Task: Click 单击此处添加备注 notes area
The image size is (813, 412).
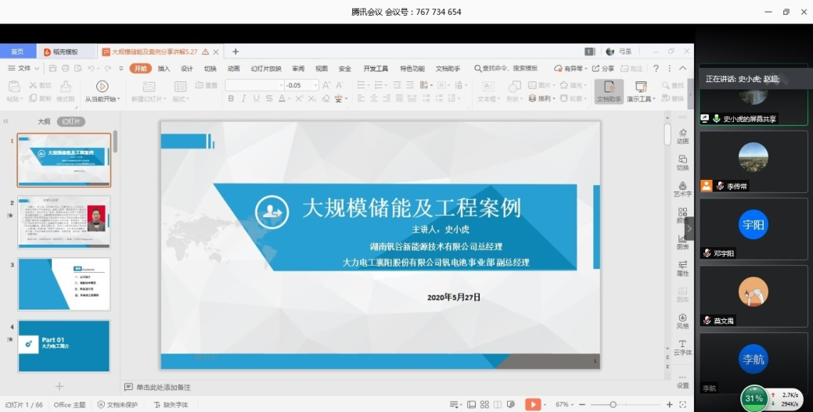Action: pyautogui.click(x=163, y=387)
